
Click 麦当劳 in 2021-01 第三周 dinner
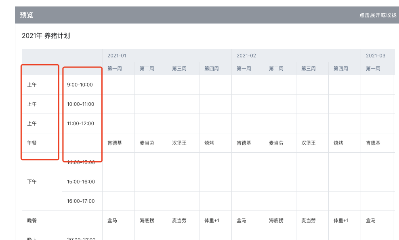pos(179,220)
